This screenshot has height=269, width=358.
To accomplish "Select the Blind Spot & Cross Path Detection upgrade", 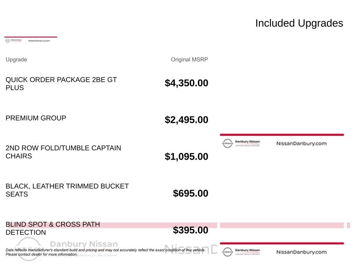I will [53, 228].
